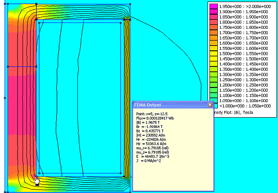Click the Point: r=5, z=-12.5 line
Screen dimensions: 278x193
coord(152,114)
